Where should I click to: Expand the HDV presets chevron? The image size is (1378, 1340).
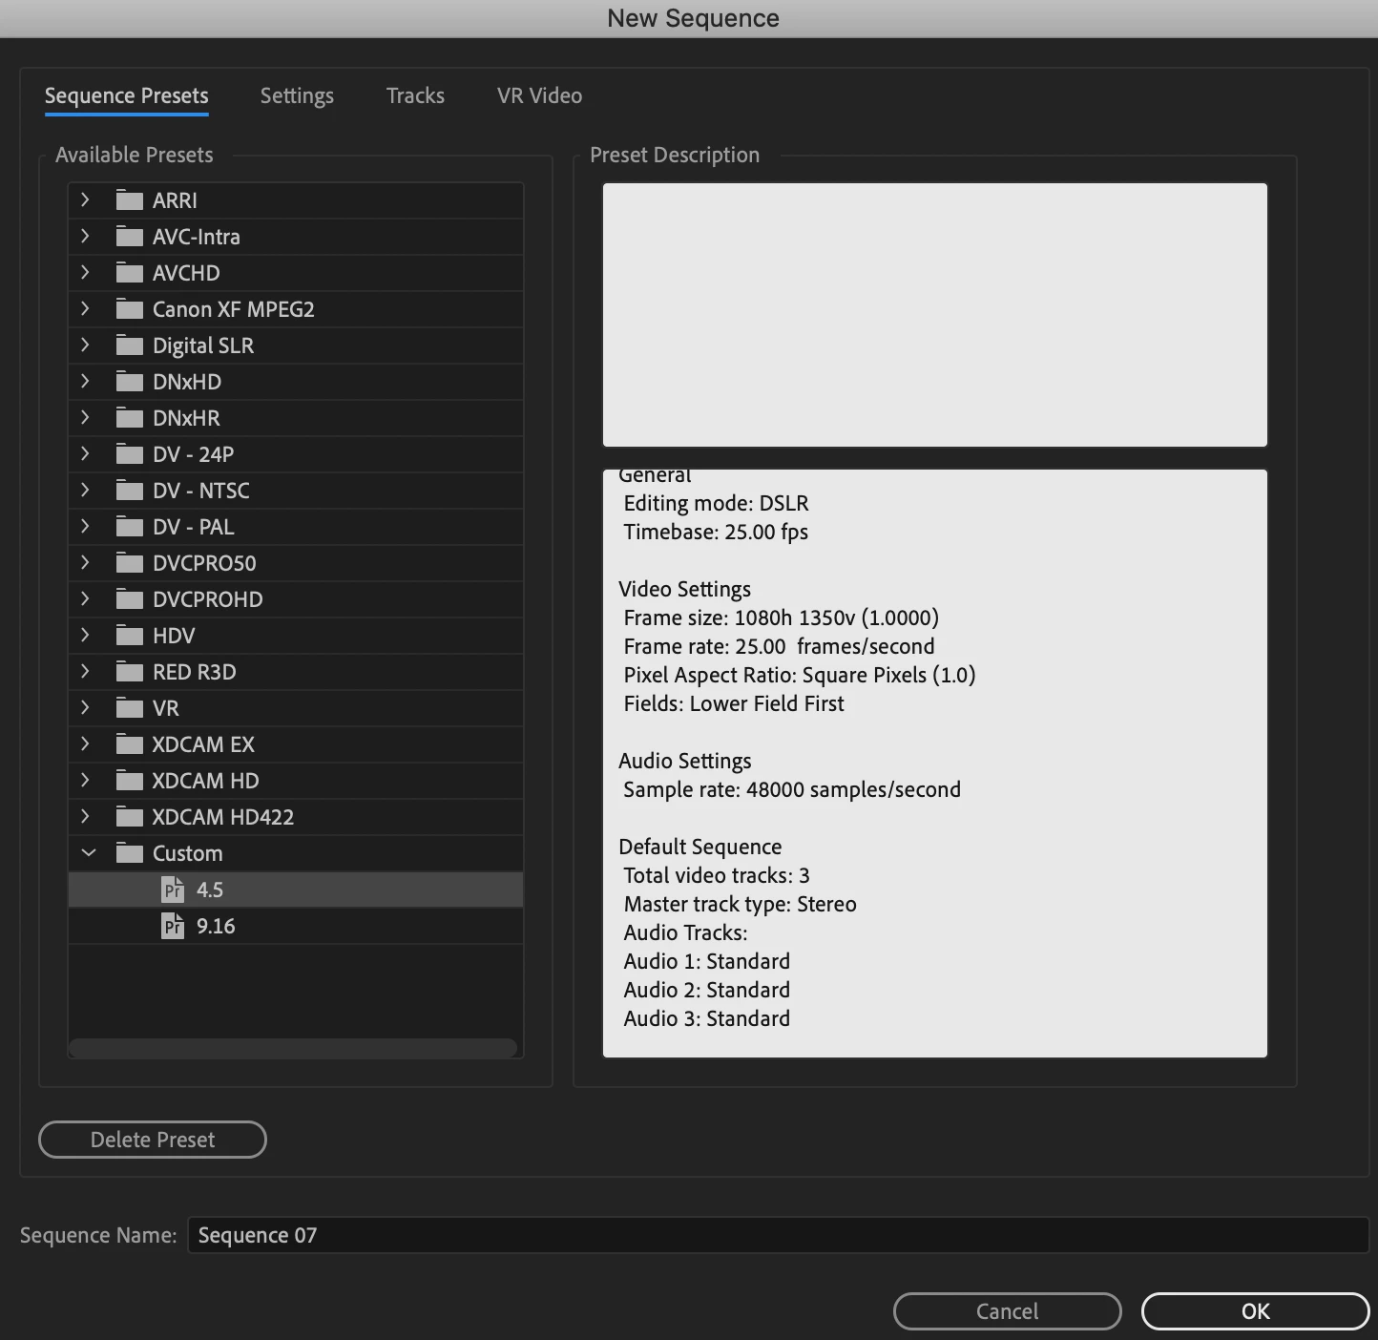(x=85, y=635)
